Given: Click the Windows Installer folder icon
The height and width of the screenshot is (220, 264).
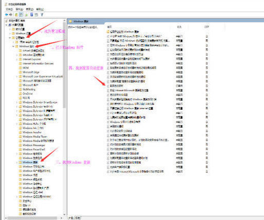Looking at the screenshot, I should pos(20,132).
